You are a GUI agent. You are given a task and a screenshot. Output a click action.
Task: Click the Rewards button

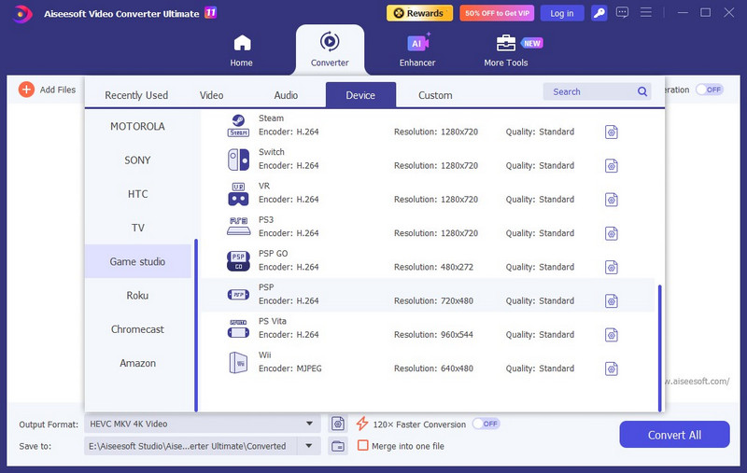(x=419, y=13)
